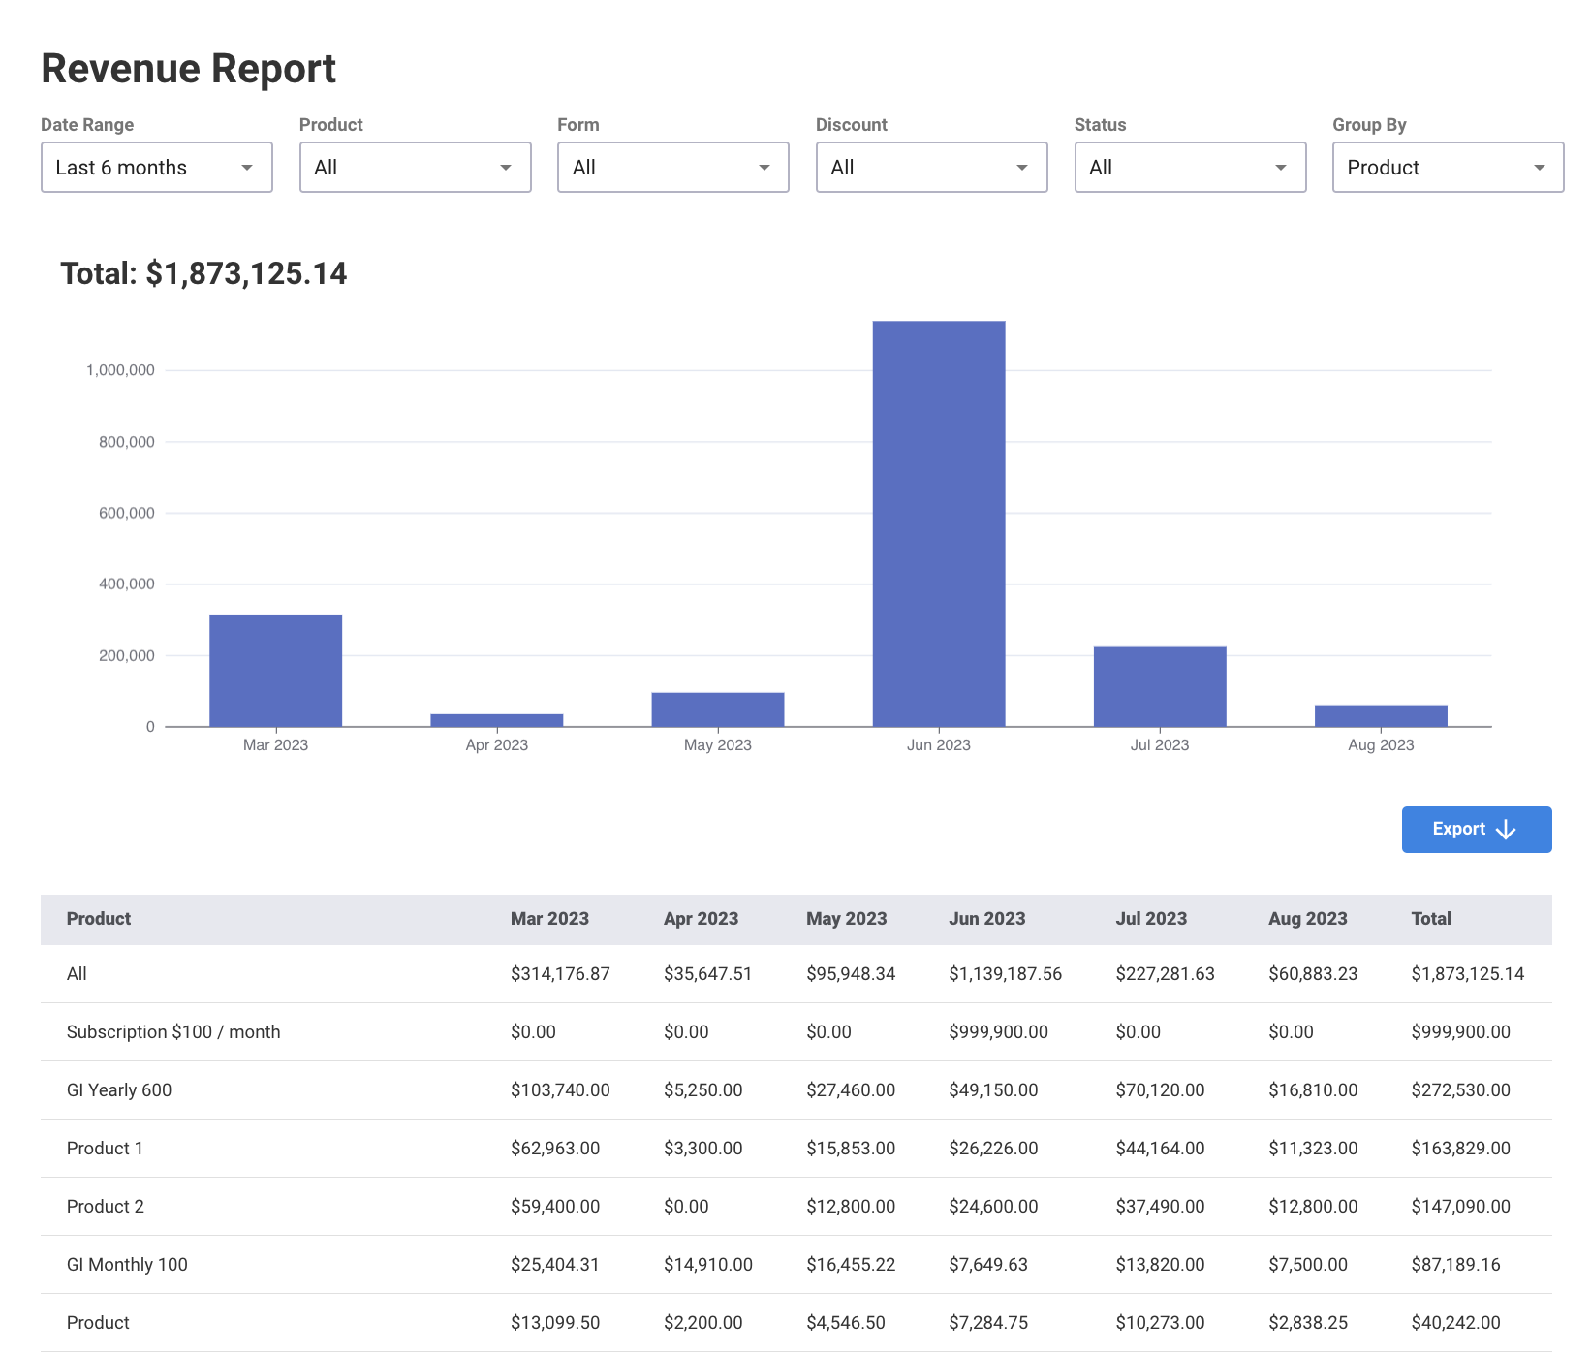Click the $87,189.16 total cell
Image resolution: width=1591 pixels, height=1357 pixels.
point(1455,1265)
